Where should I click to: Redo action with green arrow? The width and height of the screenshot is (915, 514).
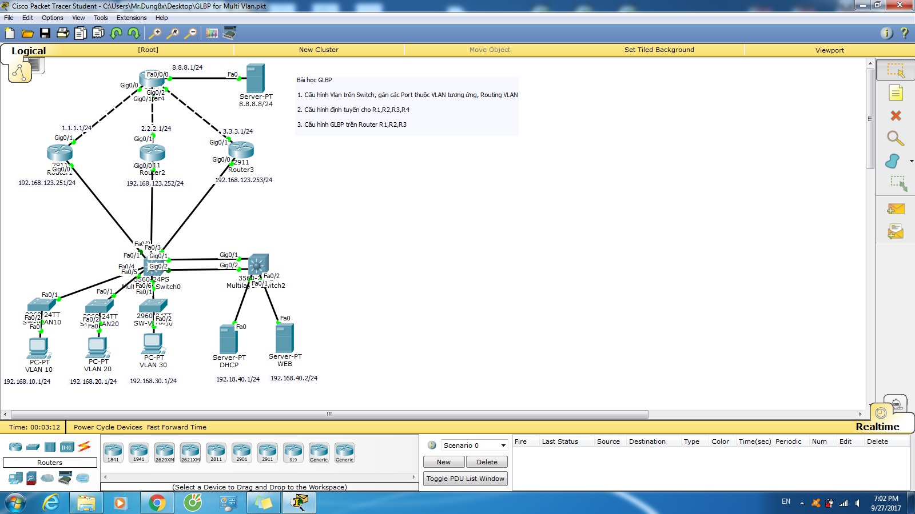coord(134,33)
